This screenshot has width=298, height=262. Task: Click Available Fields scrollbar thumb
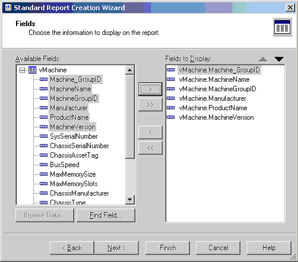130,117
